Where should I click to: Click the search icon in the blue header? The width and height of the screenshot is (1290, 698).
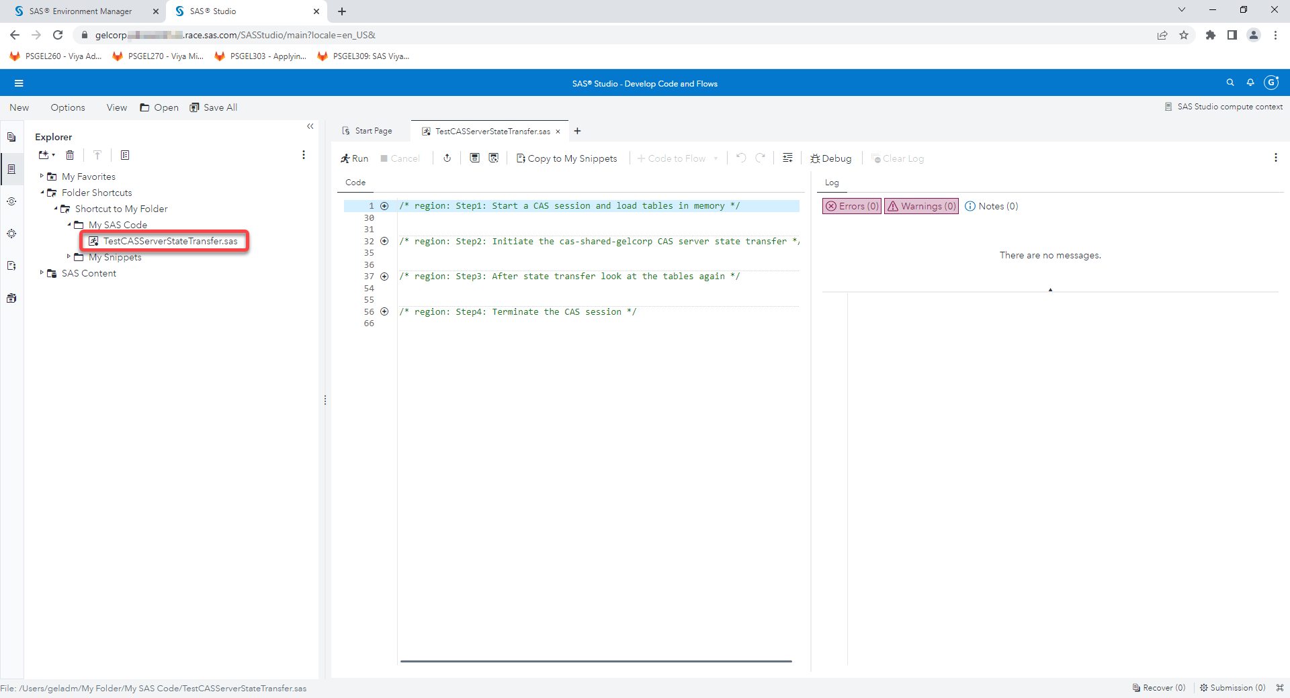click(x=1230, y=83)
